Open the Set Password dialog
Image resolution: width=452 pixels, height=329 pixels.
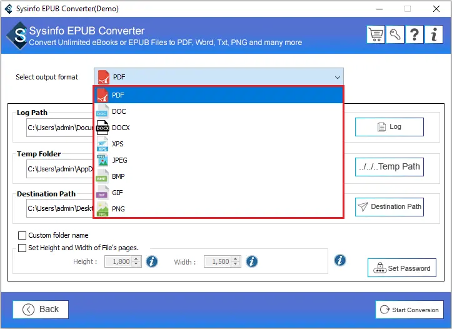(402, 268)
